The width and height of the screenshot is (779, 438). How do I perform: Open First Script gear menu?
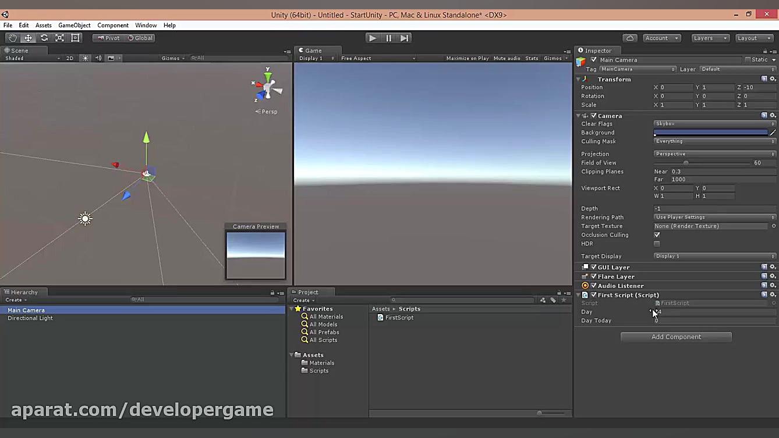773,295
